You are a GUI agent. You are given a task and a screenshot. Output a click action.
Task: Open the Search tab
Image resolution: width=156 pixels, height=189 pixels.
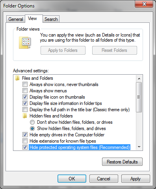click(x=51, y=19)
